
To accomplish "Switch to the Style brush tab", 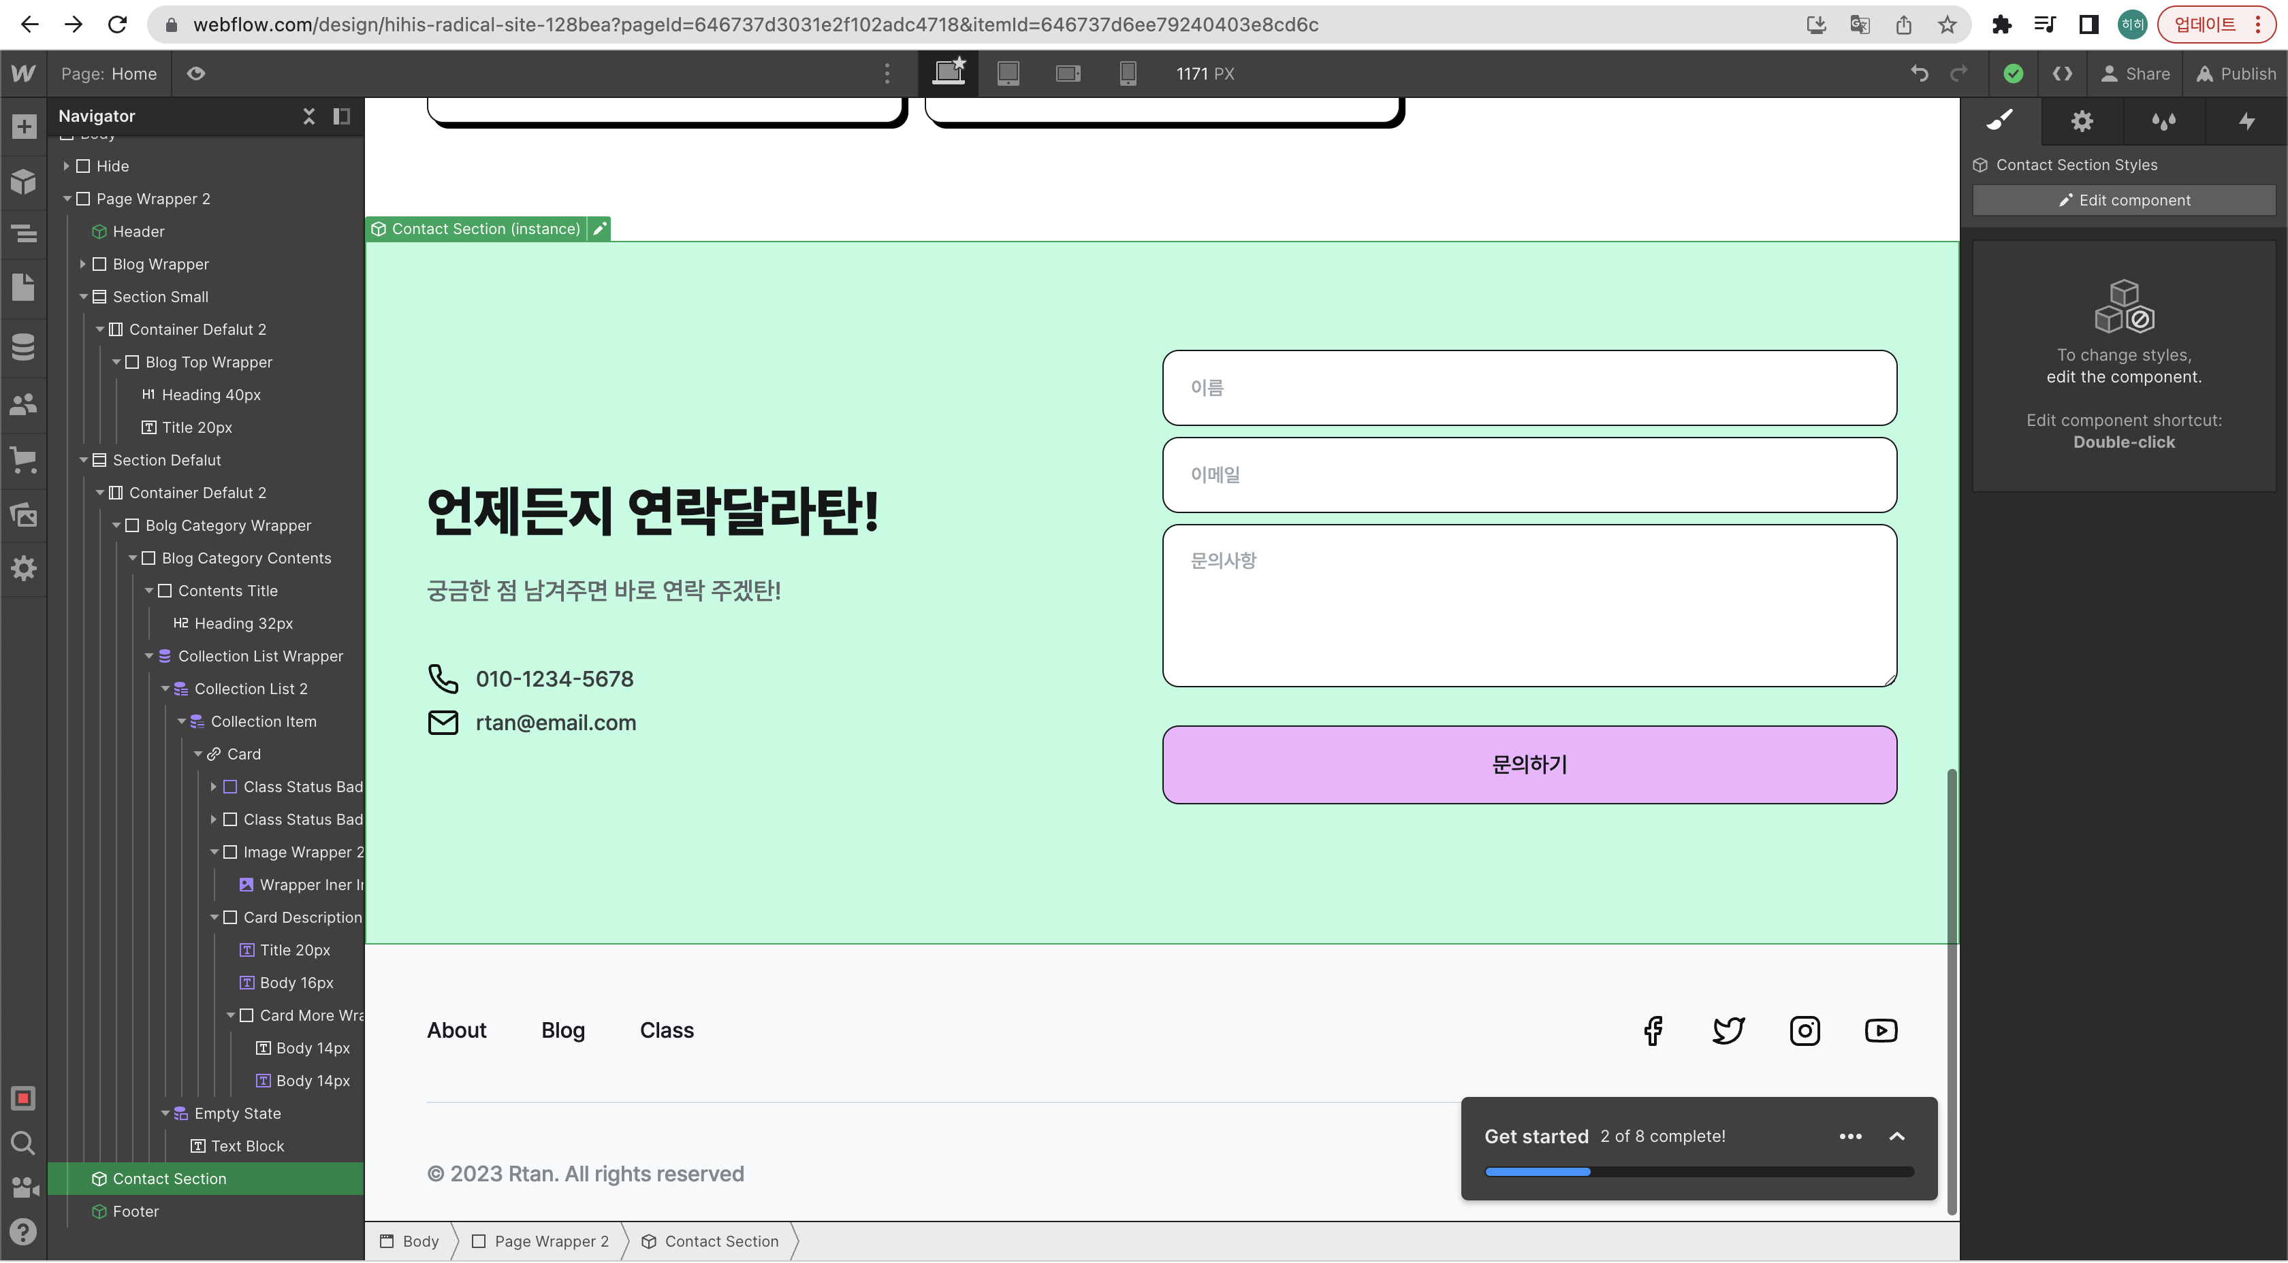I will 2000,120.
